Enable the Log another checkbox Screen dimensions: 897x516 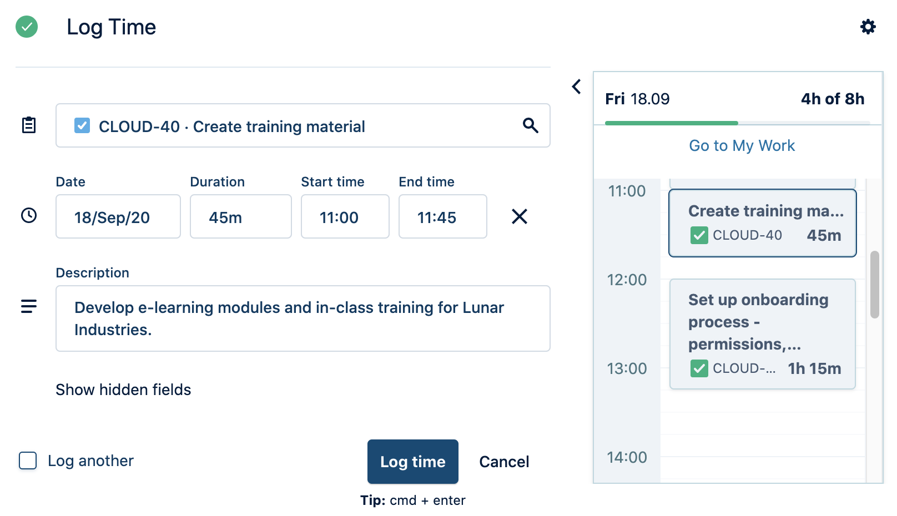click(28, 461)
